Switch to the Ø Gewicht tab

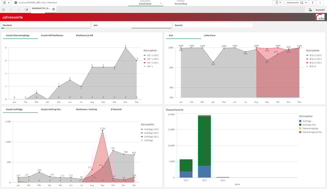pyautogui.click(x=116, y=109)
